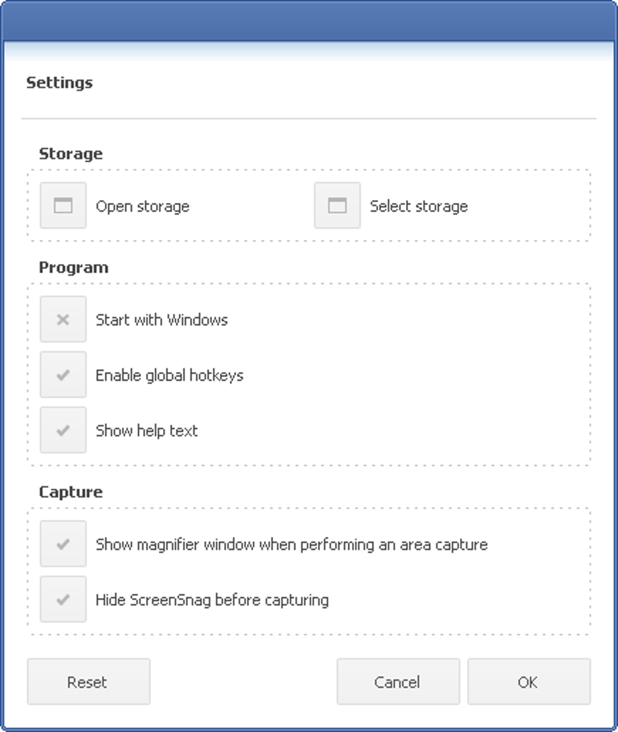Image resolution: width=618 pixels, height=732 pixels.
Task: Uncheck the Show help text checkbox
Action: coord(63,430)
